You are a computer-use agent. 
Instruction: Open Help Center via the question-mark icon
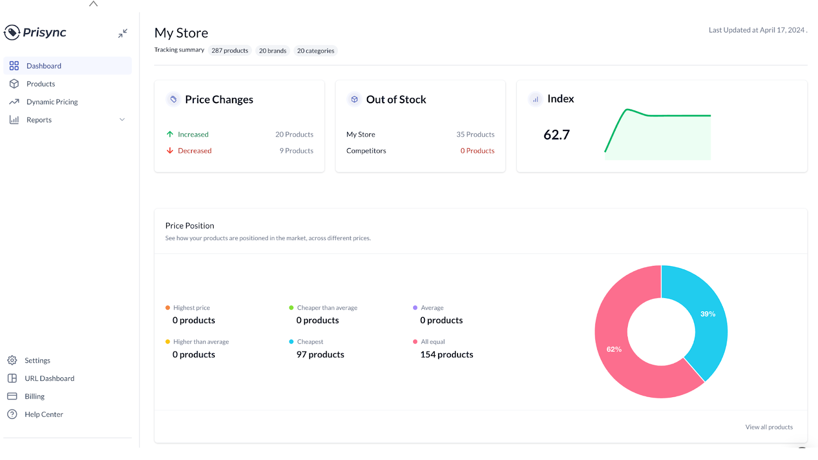click(12, 414)
